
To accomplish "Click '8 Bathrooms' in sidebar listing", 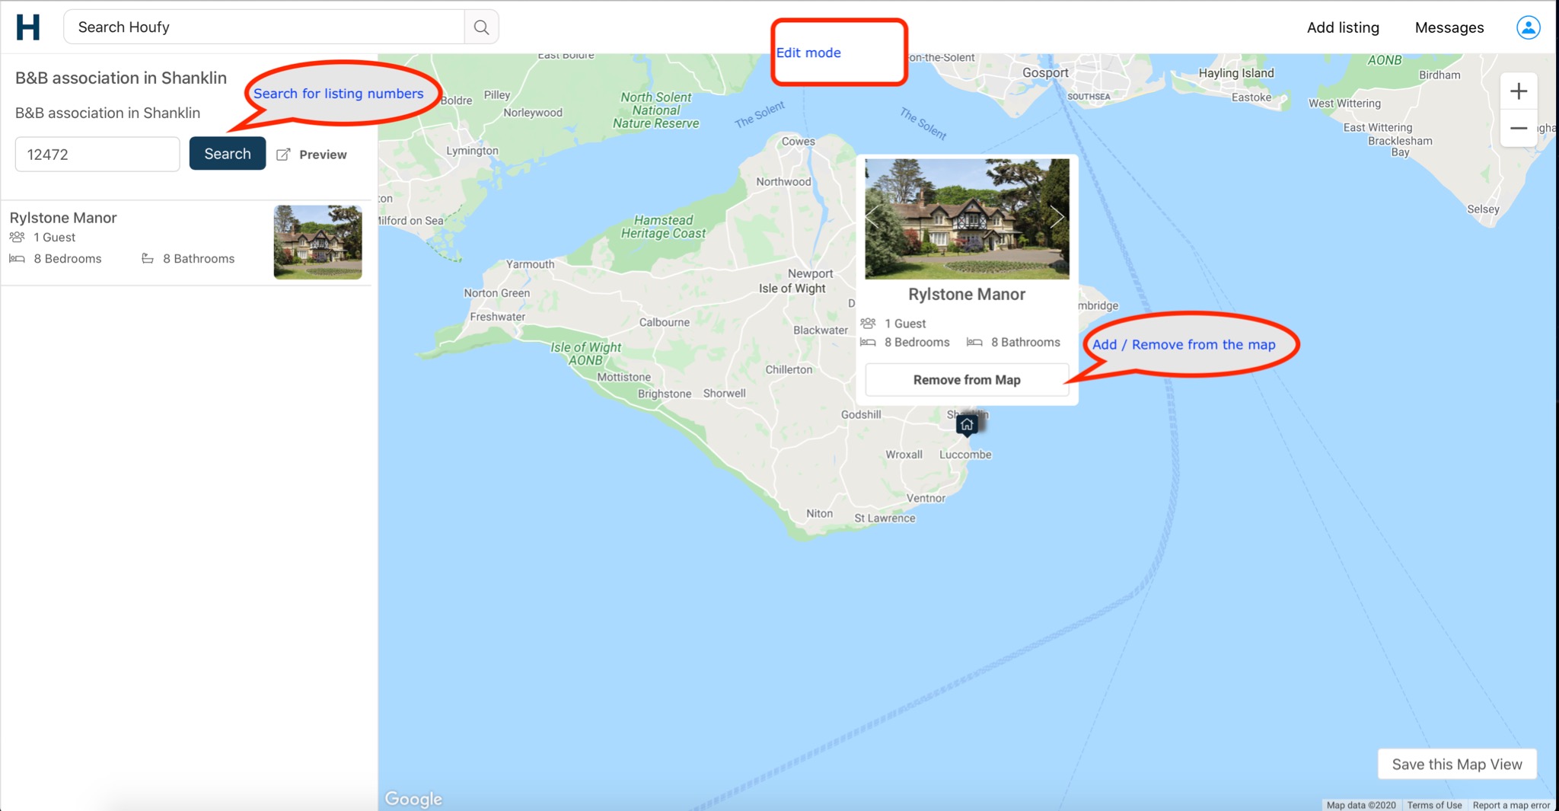I will coord(199,259).
